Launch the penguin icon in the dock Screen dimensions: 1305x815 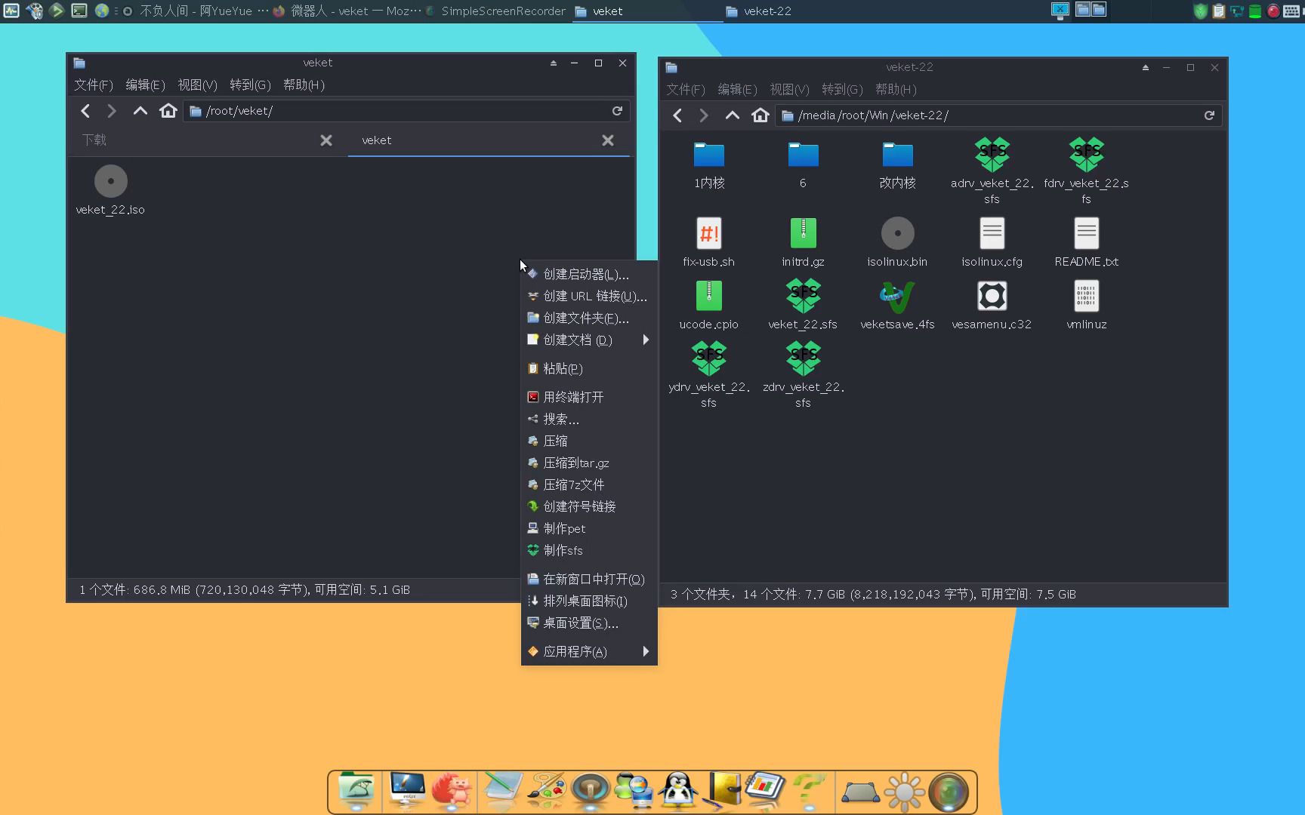click(x=678, y=791)
